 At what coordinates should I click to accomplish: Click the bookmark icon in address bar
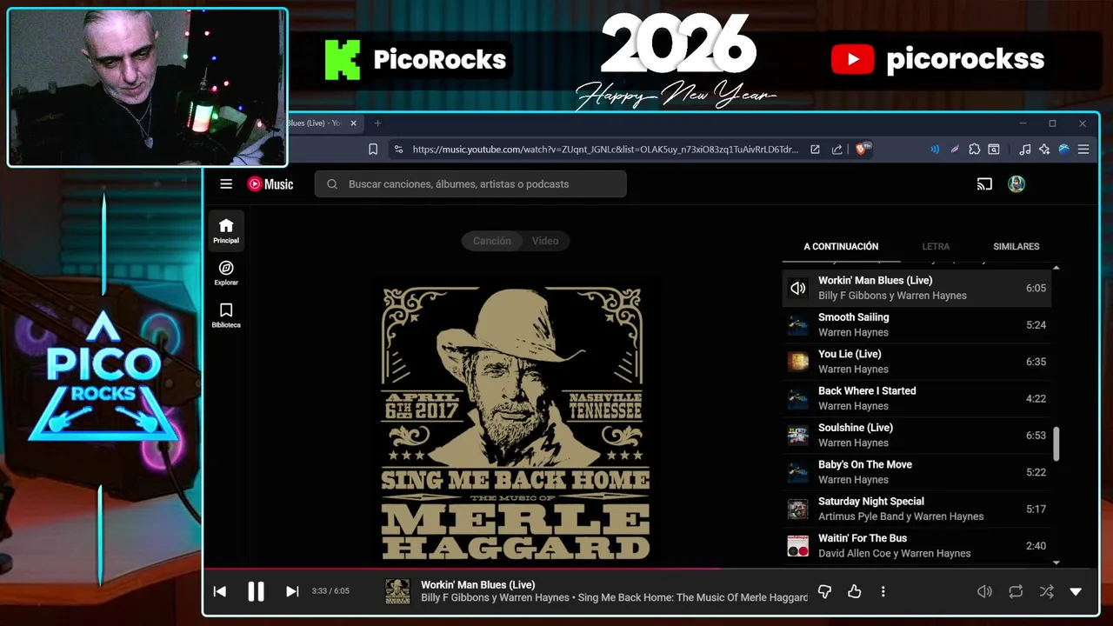[373, 150]
